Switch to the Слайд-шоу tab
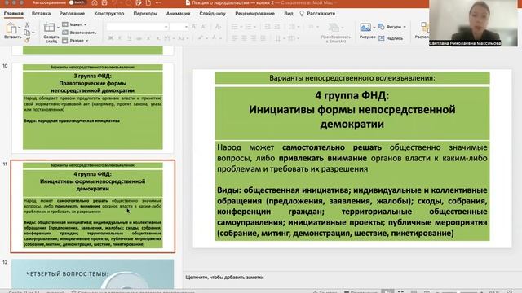522x293 pixels. pyautogui.click(x=212, y=14)
